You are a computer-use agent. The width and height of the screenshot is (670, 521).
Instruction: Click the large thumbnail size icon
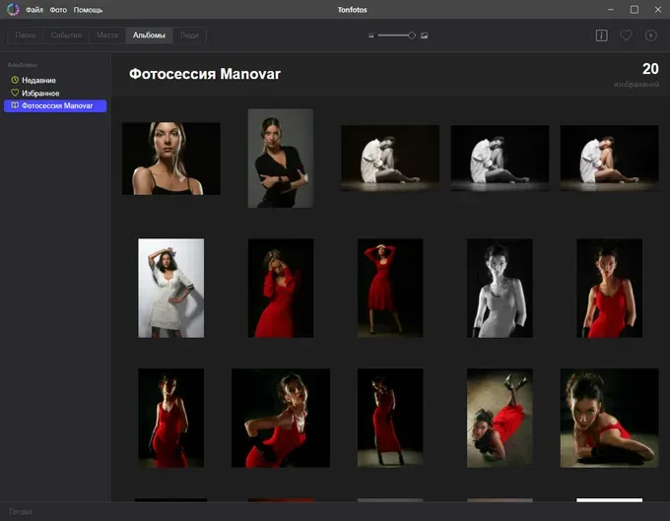coord(425,35)
